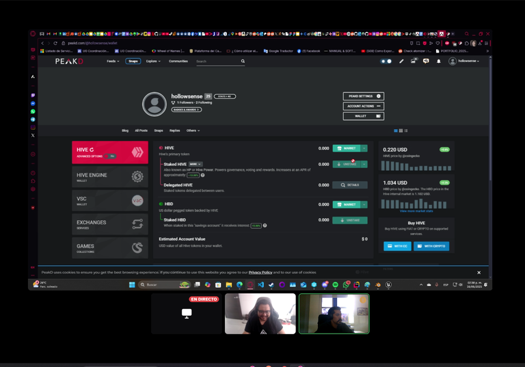Screen dimensions: 525x367
Task: Open the Staked HIVE More dropdown
Action: (196, 164)
